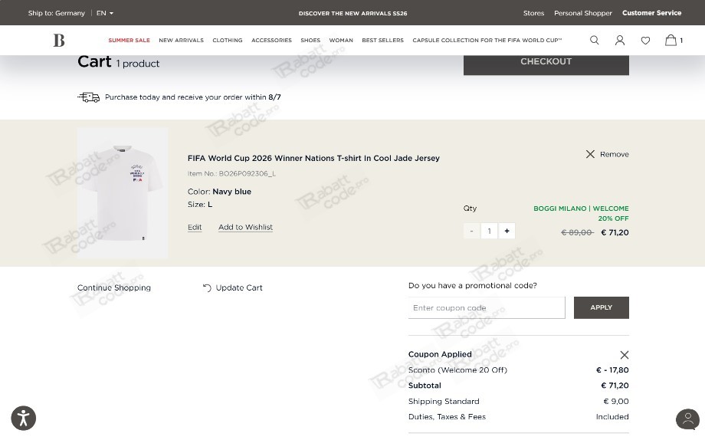This screenshot has height=440, width=705.
Task: Open the shopping bag icon
Action: pos(671,40)
